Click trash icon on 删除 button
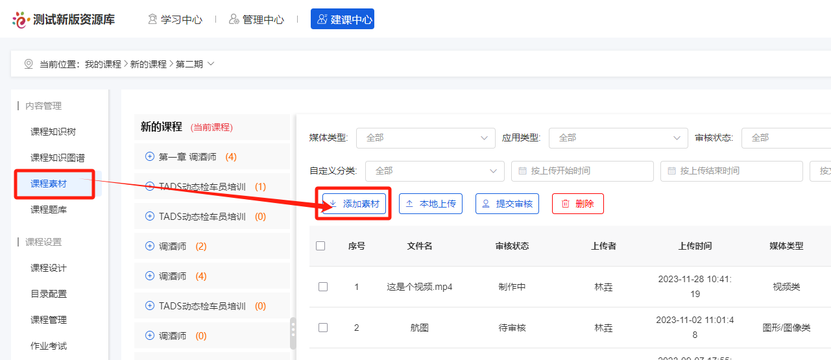 coord(565,204)
